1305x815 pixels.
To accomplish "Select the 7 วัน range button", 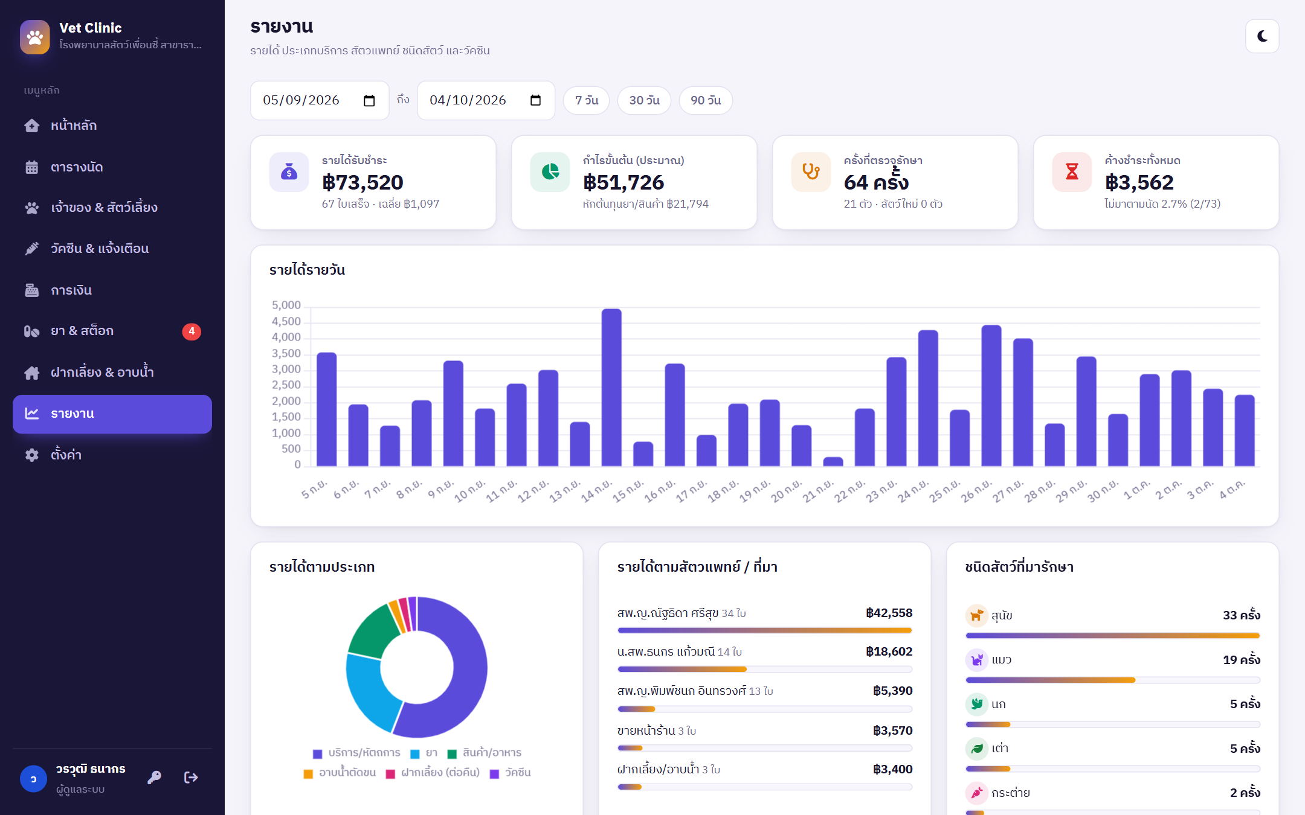I will 587,100.
